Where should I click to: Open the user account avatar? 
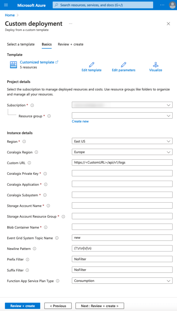pos(172,5)
